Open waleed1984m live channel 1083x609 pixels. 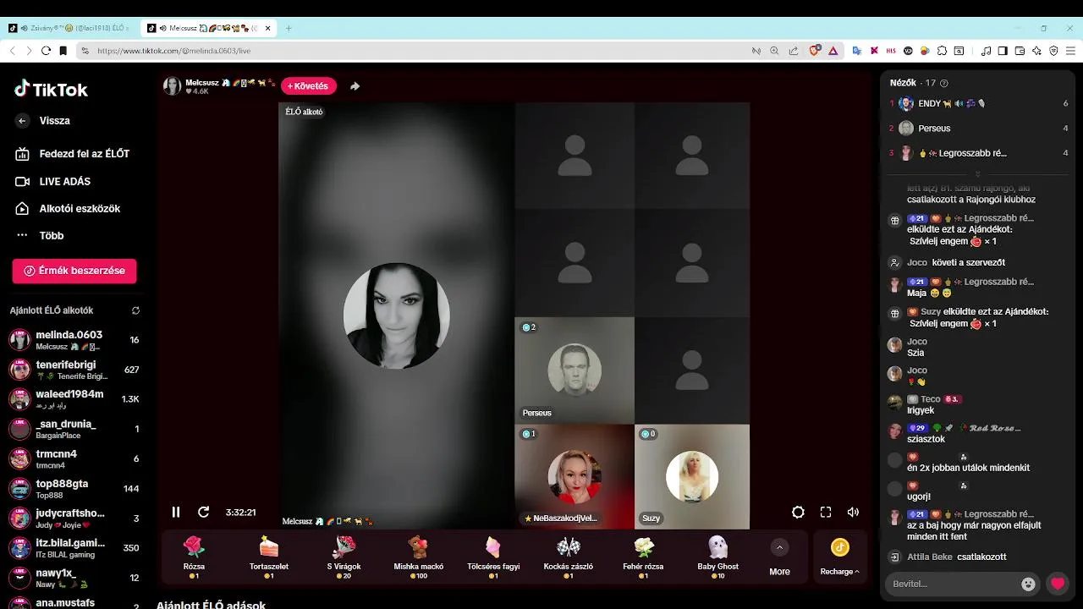point(74,399)
